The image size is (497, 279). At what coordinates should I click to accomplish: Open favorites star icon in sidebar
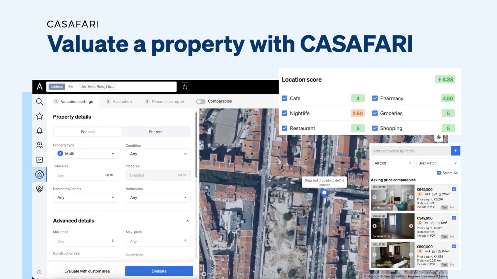pos(39,116)
